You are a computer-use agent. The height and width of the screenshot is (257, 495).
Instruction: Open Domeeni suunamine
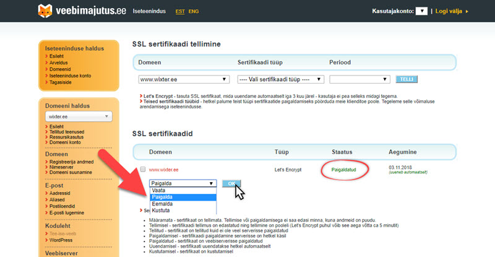71,172
